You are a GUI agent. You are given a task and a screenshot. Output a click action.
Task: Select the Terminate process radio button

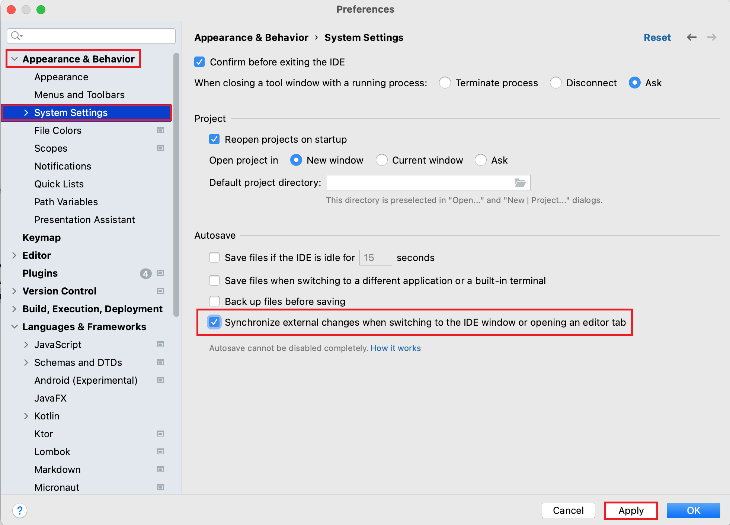pyautogui.click(x=445, y=83)
